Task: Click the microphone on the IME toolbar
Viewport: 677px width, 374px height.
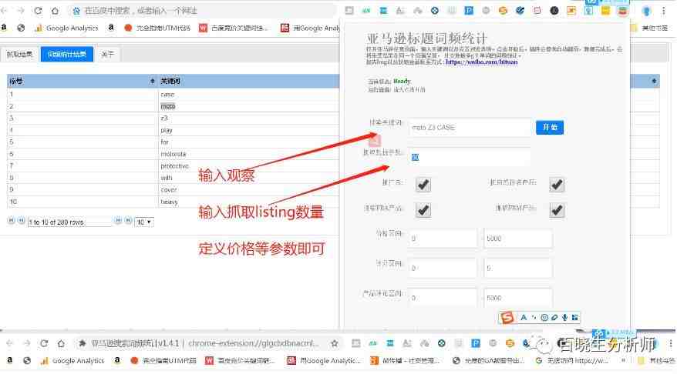Action: click(x=564, y=318)
